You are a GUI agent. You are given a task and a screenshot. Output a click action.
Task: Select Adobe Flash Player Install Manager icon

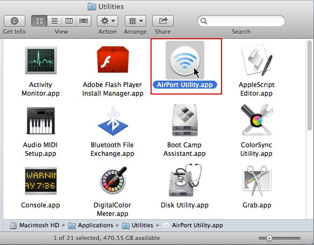(x=112, y=60)
